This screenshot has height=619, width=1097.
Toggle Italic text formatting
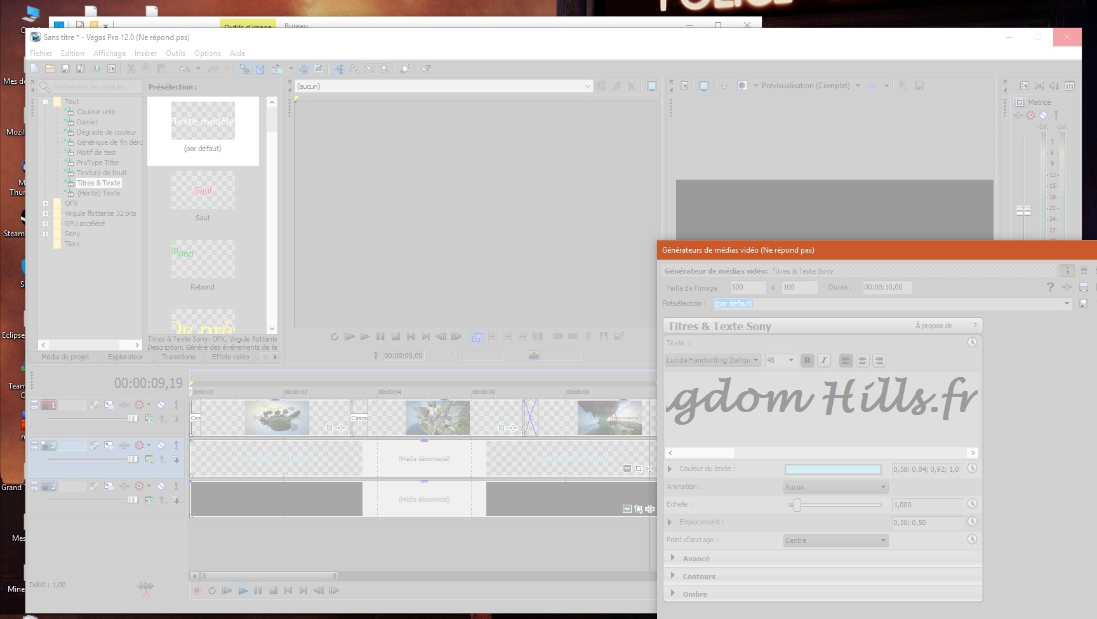pos(823,360)
